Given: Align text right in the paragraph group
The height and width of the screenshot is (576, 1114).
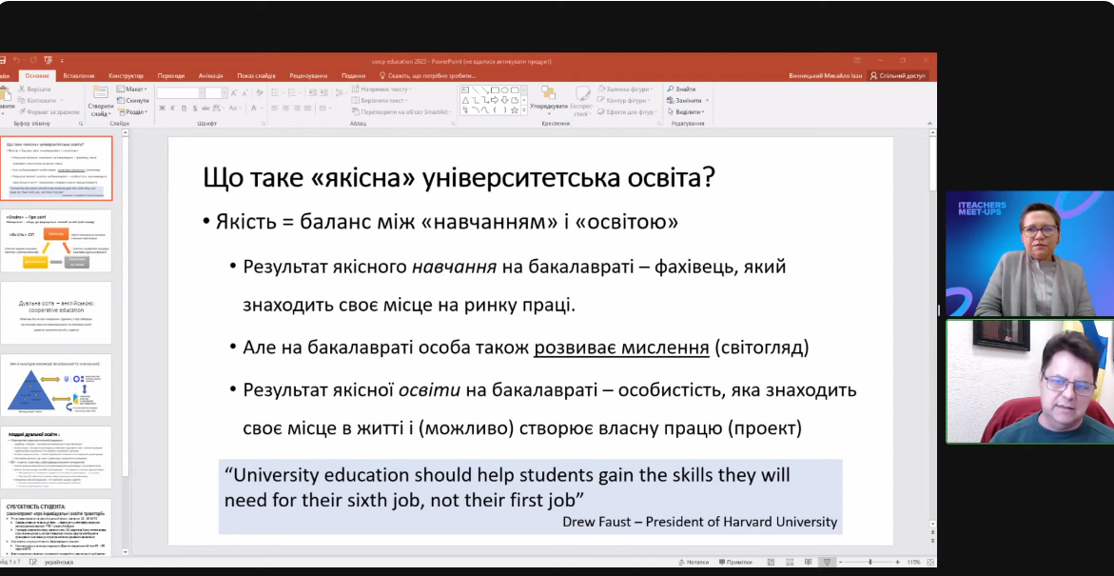Looking at the screenshot, I should (x=299, y=108).
